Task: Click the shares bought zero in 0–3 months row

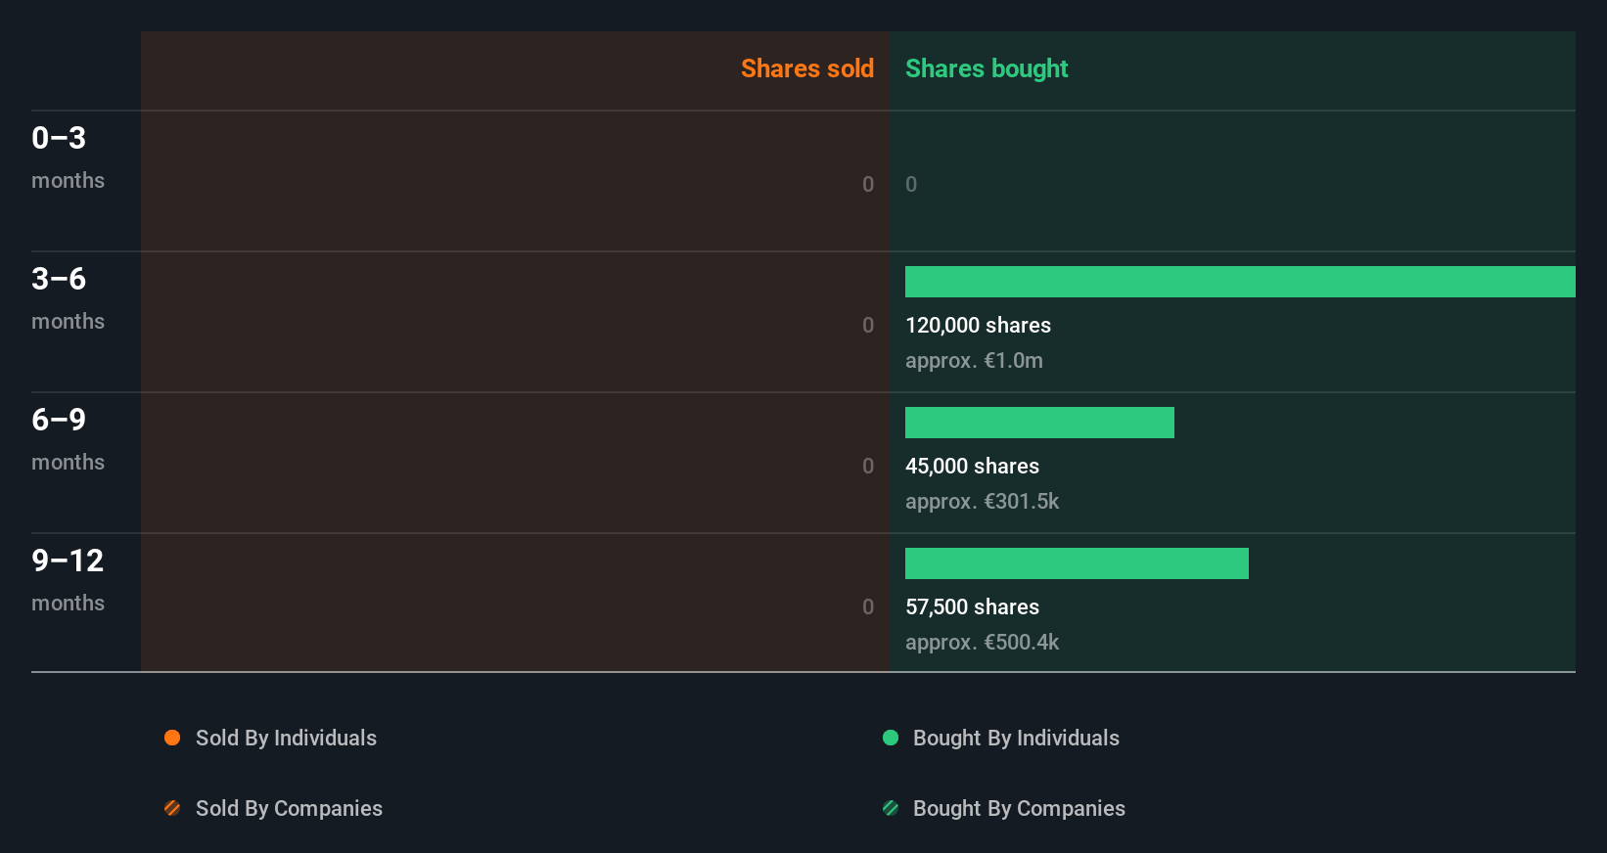Action: click(911, 184)
